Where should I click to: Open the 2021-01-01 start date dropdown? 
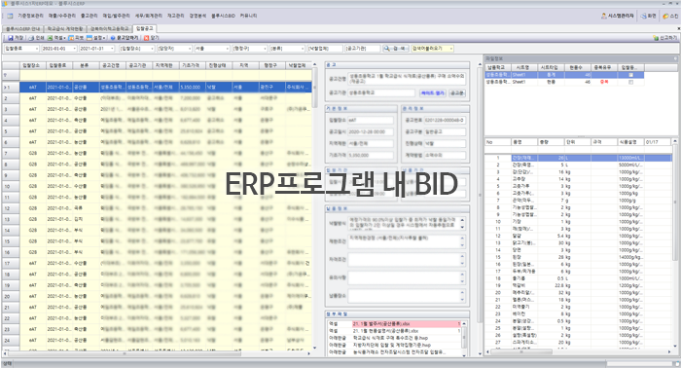point(75,49)
